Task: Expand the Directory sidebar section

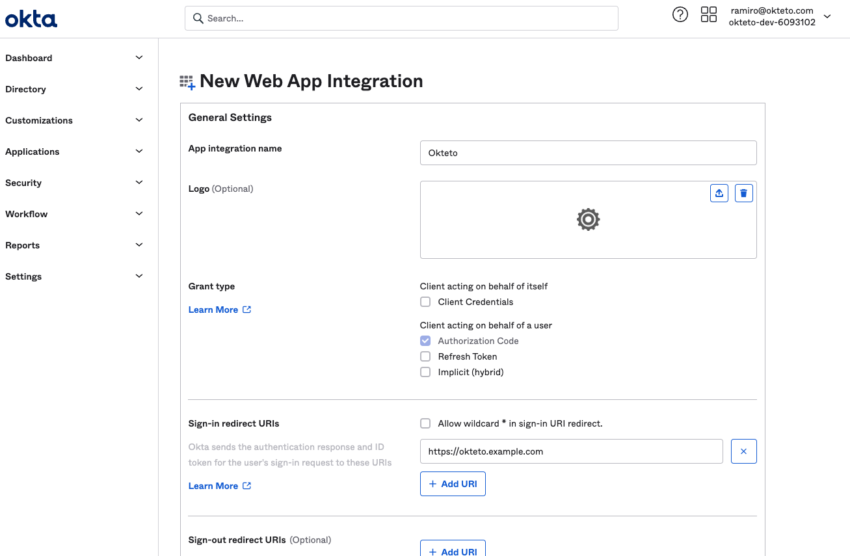Action: point(74,89)
